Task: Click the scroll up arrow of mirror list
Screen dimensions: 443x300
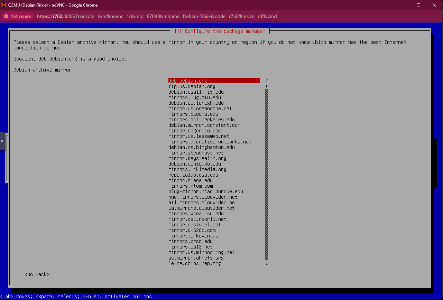Action: click(x=267, y=81)
